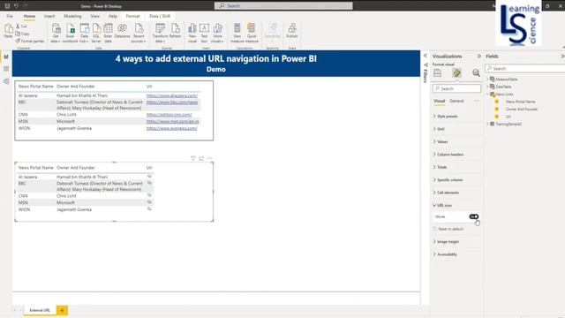Expand the DataTable in Fields
Viewport: 565px width, 318px height.
488,87
